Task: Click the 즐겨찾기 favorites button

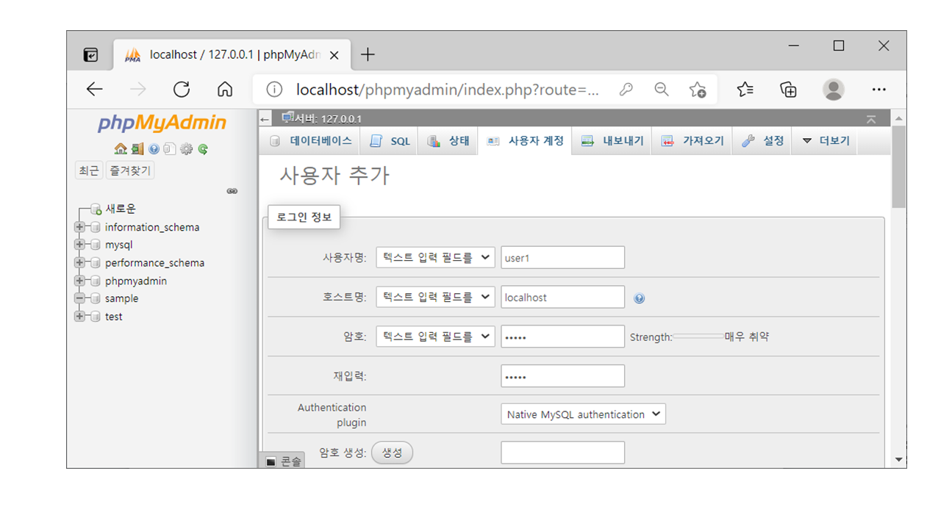Action: pyautogui.click(x=130, y=170)
